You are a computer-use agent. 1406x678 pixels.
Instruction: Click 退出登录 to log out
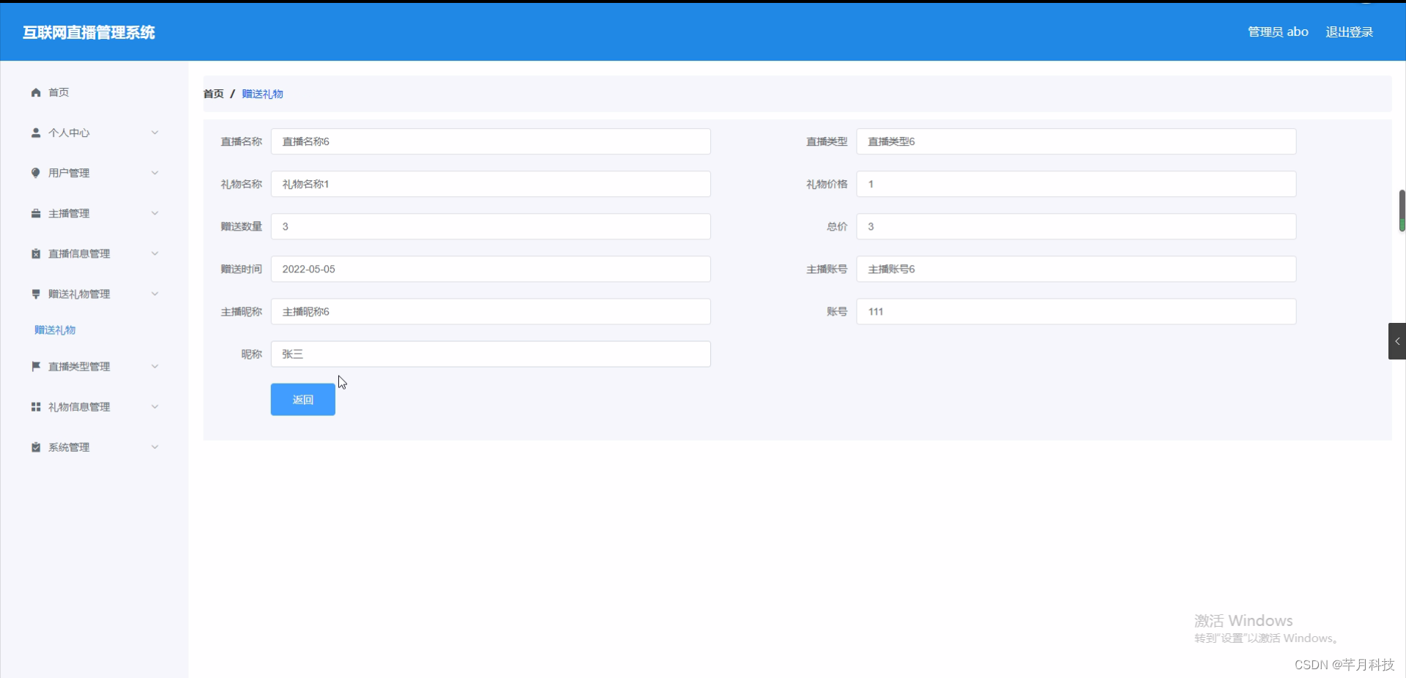pos(1350,31)
